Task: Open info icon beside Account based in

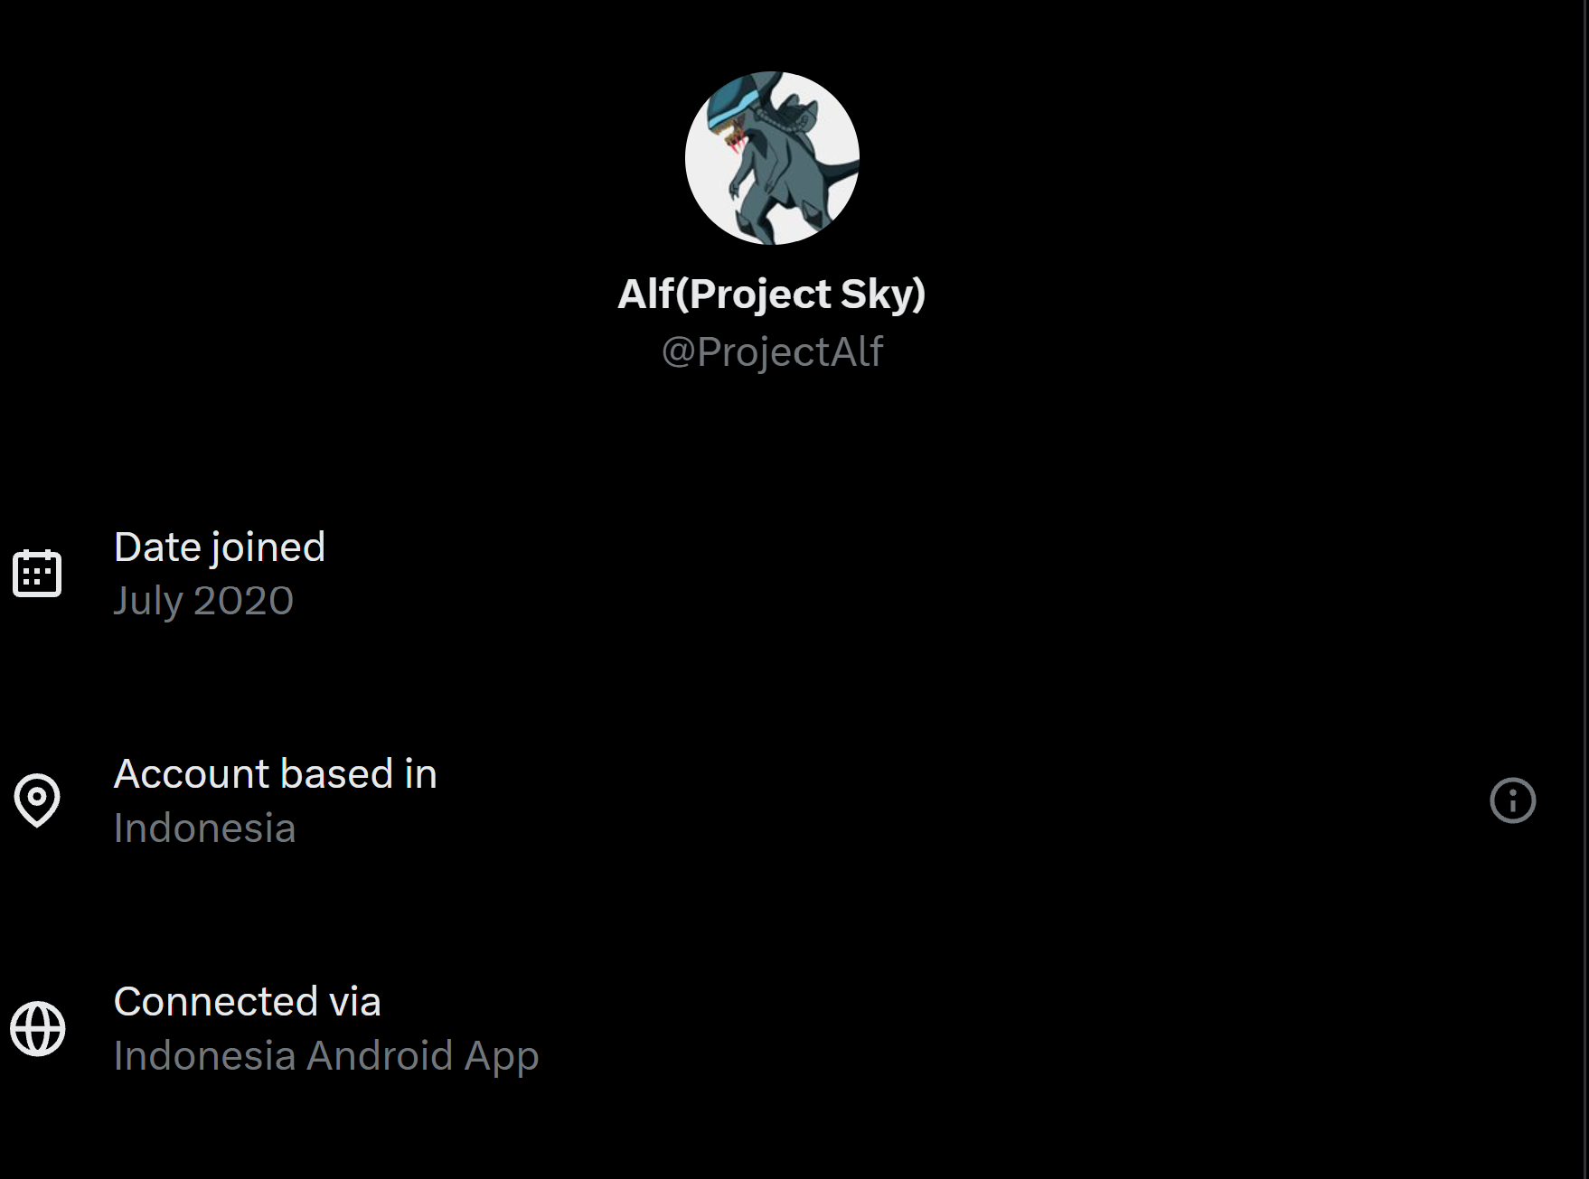Action: (x=1512, y=800)
